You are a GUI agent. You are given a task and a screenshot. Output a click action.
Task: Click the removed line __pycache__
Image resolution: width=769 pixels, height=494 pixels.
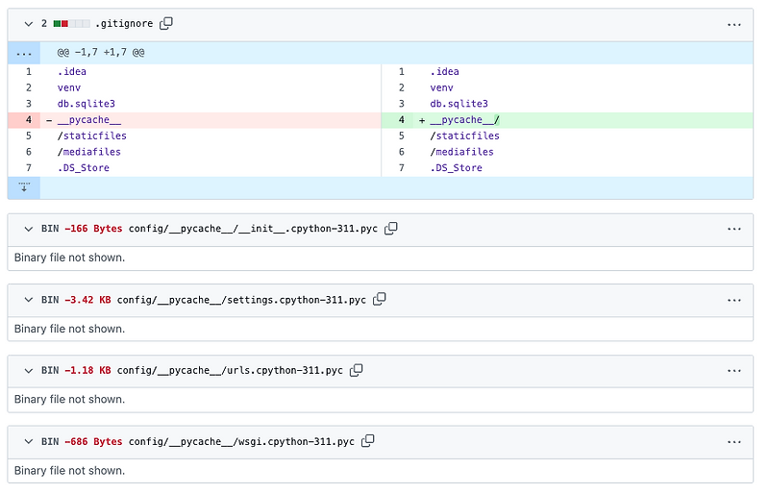89,120
